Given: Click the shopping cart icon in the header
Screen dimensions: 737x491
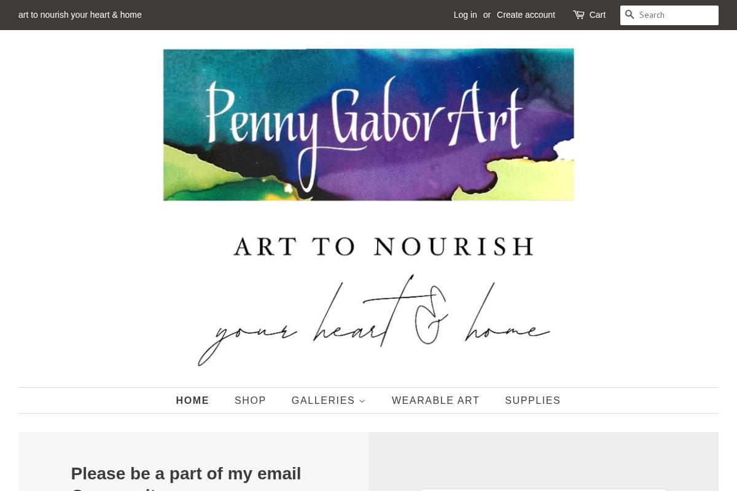Looking at the screenshot, I should coord(578,15).
